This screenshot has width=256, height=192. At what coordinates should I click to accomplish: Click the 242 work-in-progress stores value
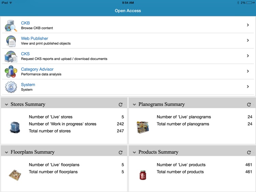pyautogui.click(x=120, y=124)
